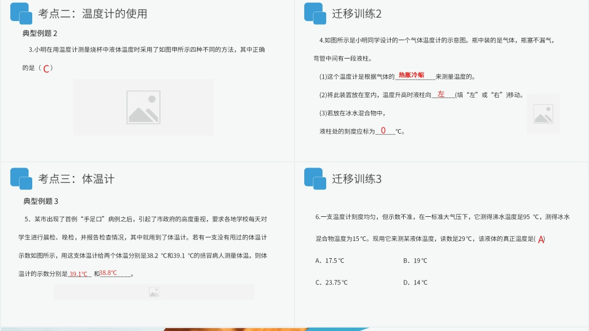
Task: Click the subtitle 典型例题 2
Action: pos(40,33)
